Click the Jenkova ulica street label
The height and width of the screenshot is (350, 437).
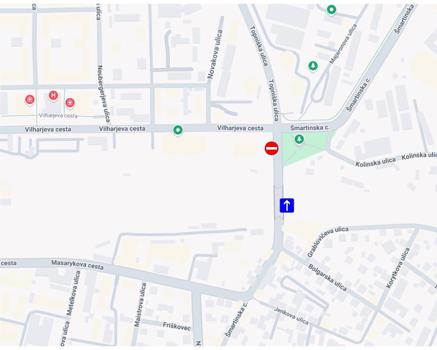pos(291,316)
